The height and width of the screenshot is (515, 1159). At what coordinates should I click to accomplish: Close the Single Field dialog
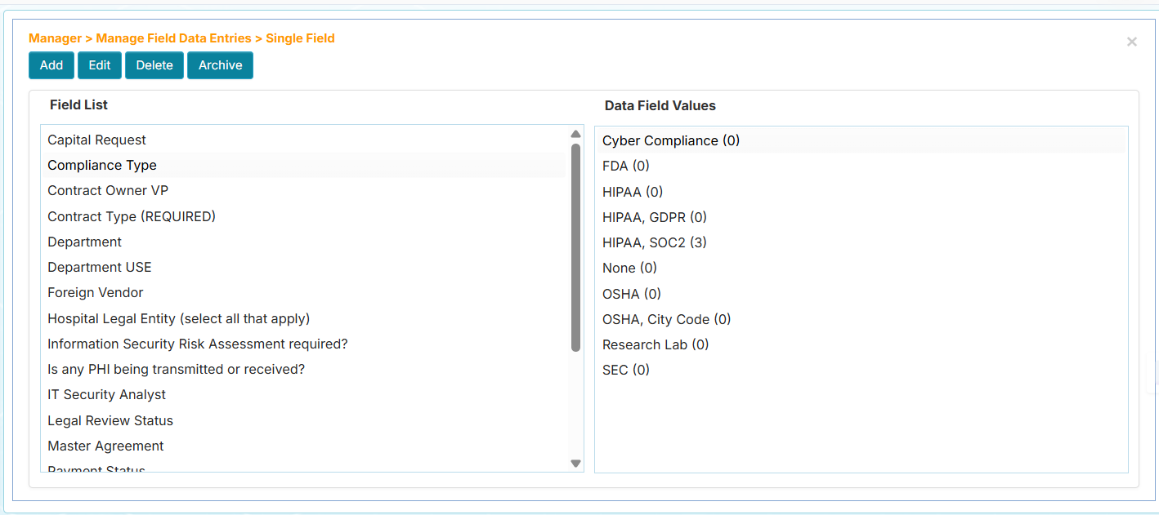1132,42
